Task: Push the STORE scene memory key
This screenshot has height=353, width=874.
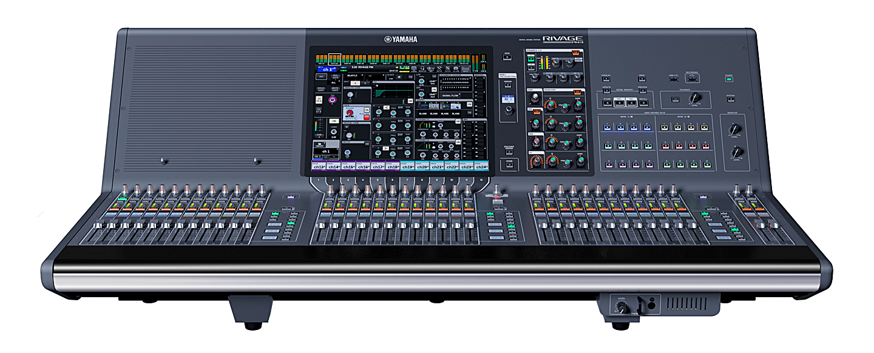Action: point(607,103)
